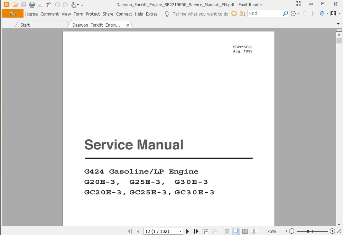Click inside the Find search box

265,13
